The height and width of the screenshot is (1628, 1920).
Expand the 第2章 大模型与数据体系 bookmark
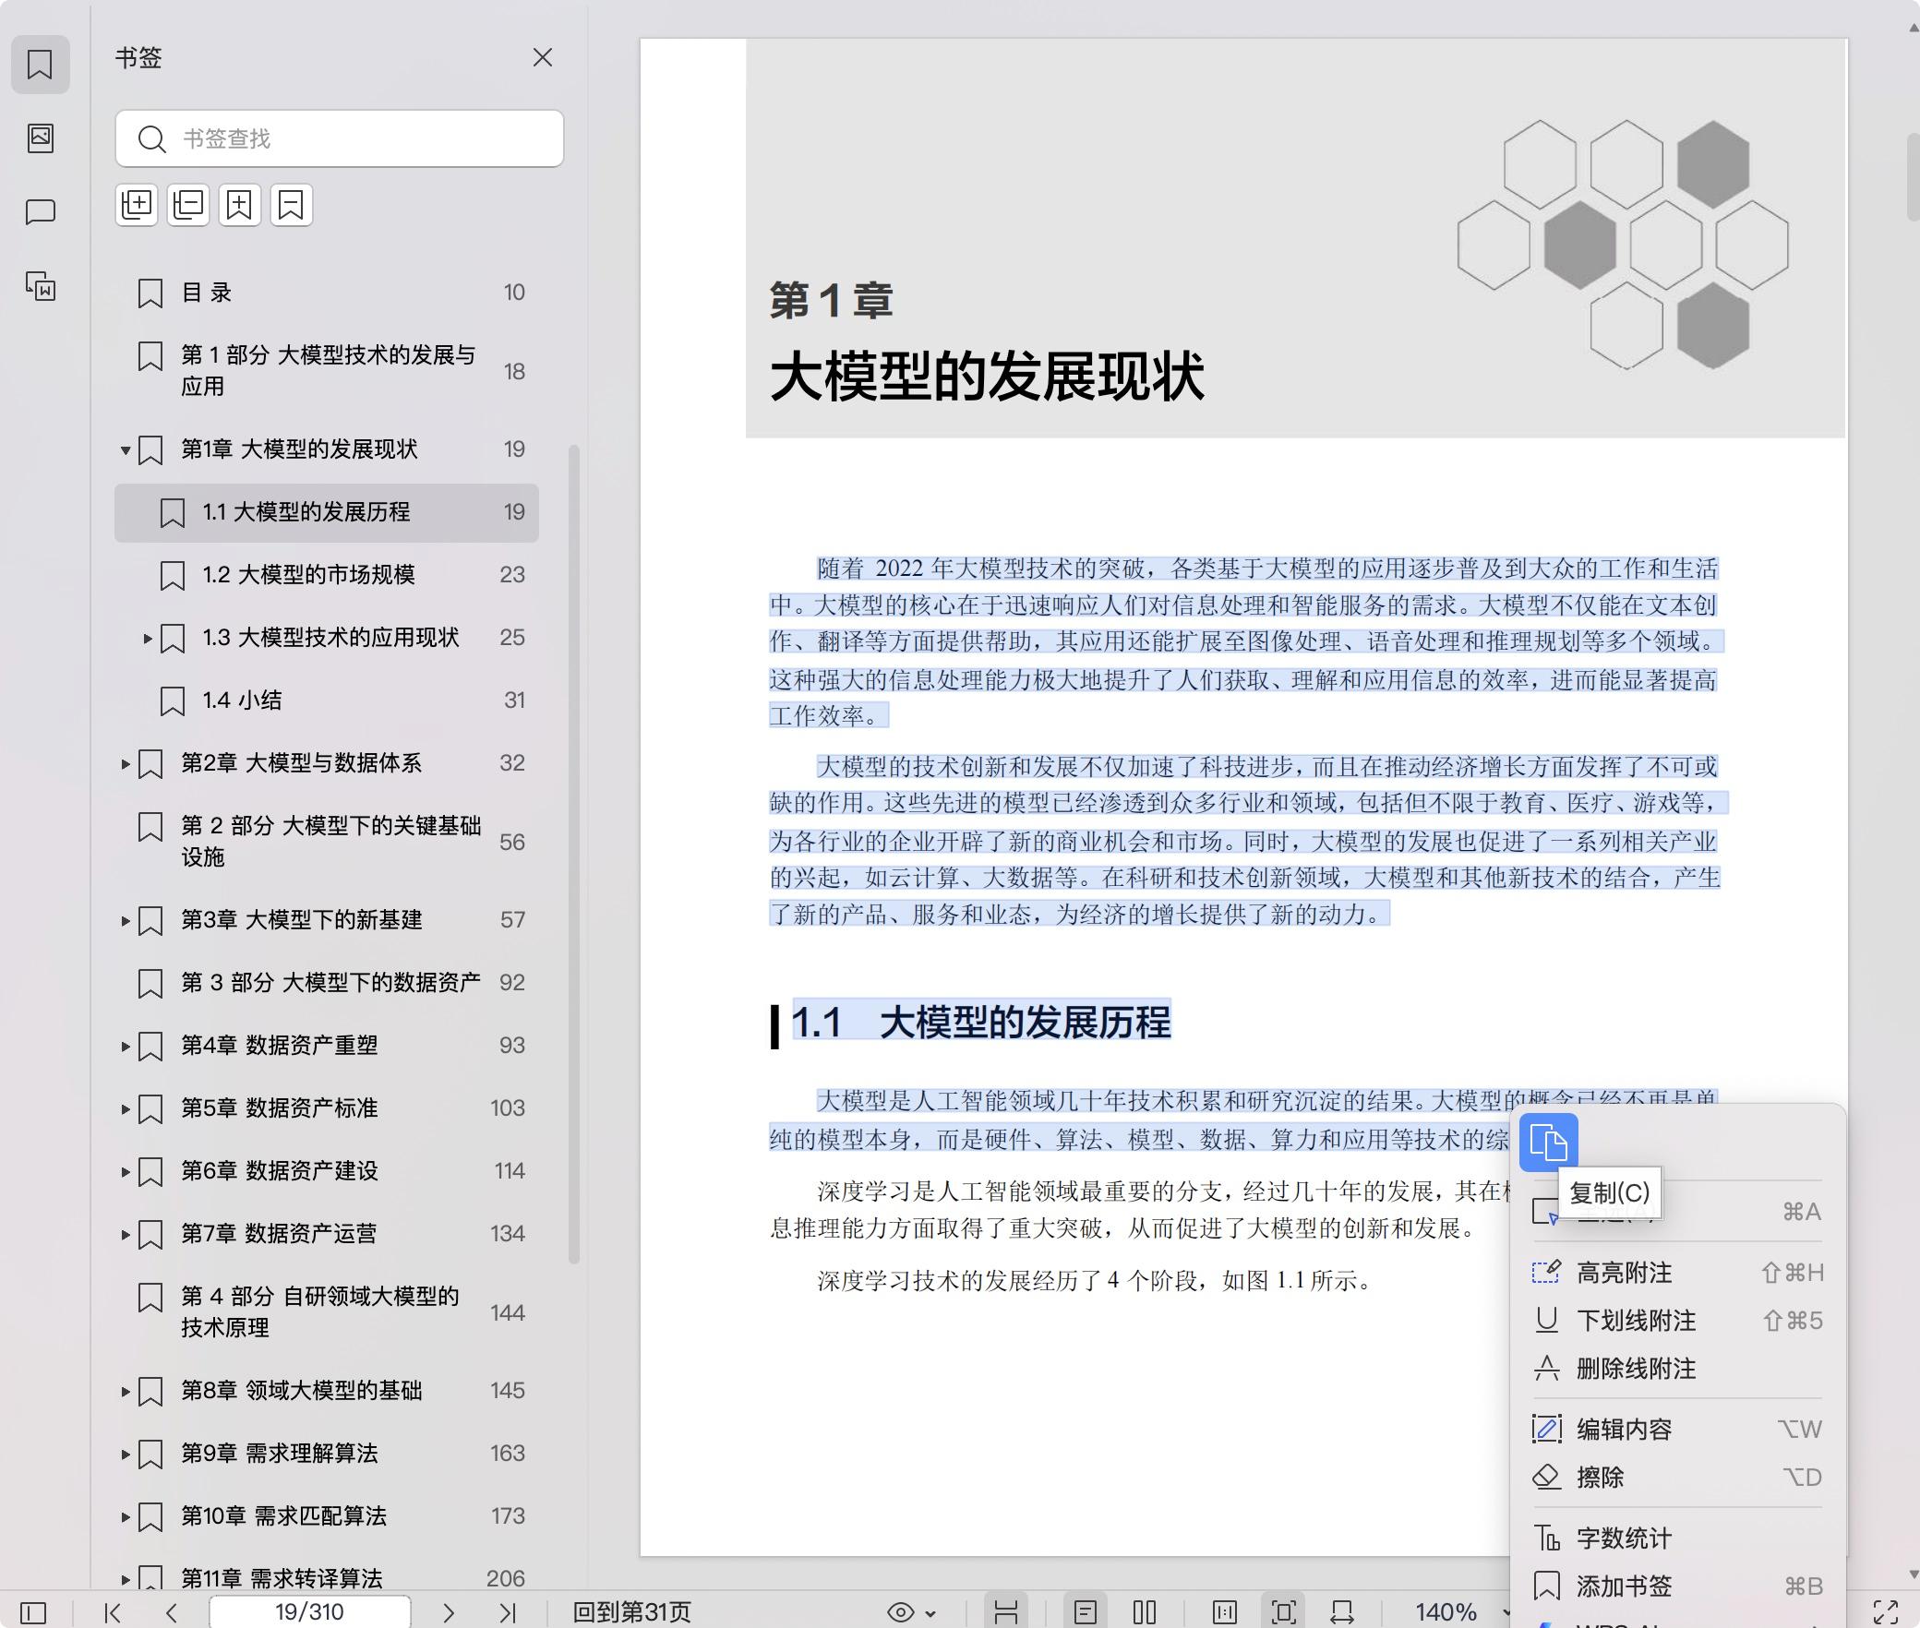tap(126, 763)
